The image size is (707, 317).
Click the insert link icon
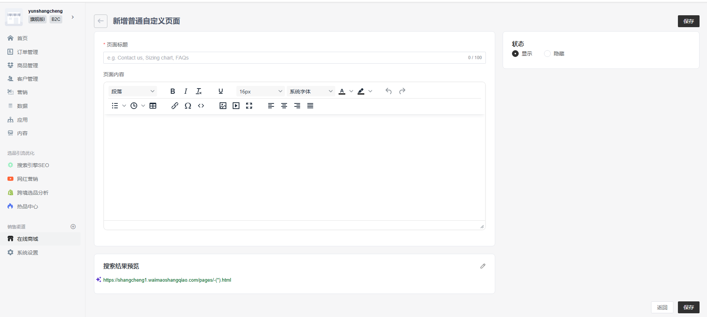pos(175,106)
